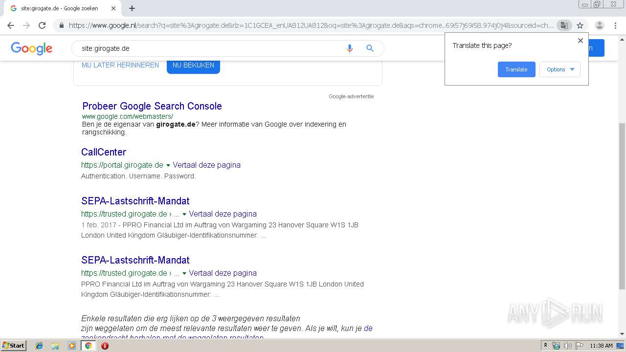Go back with the browser back arrow
Screen dimensions: 626x352
[11, 25]
